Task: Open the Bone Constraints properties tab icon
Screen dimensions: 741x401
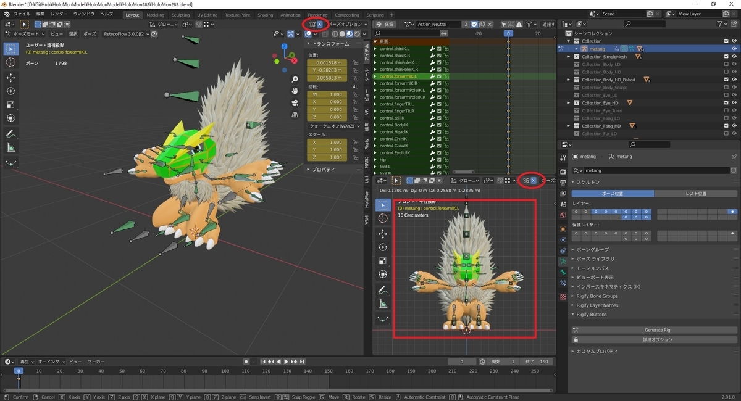Action: point(563,283)
